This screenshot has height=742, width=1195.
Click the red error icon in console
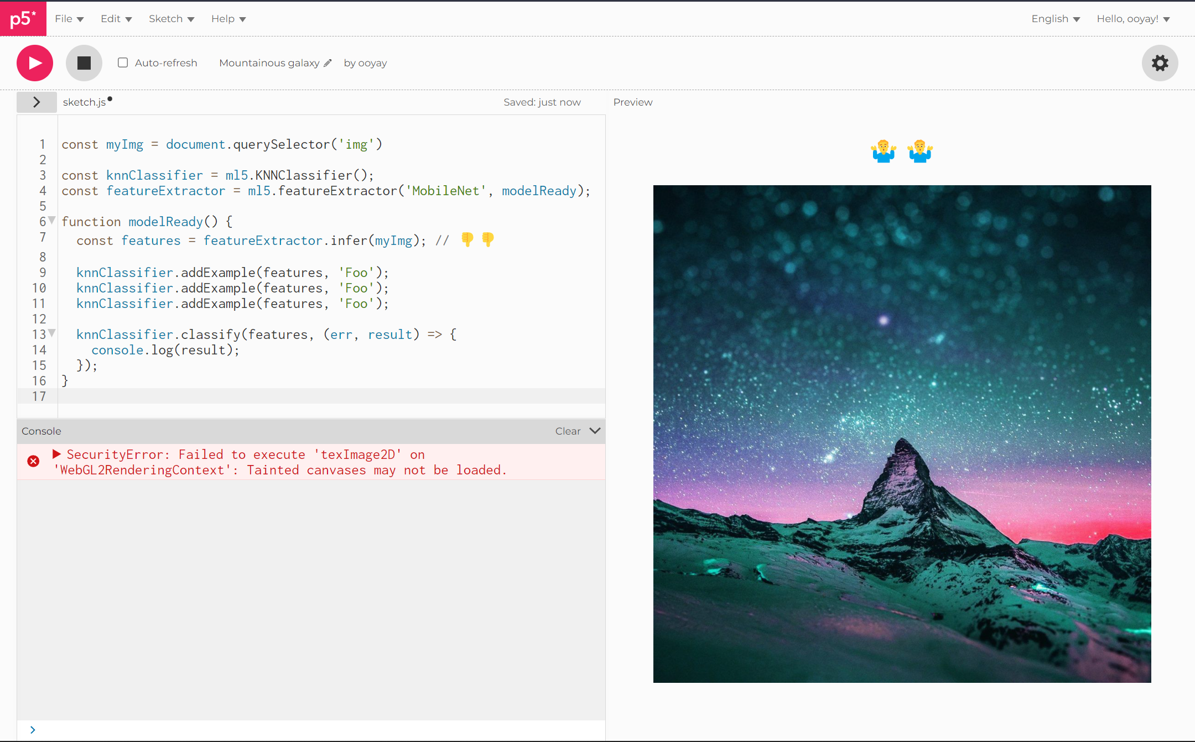point(33,461)
